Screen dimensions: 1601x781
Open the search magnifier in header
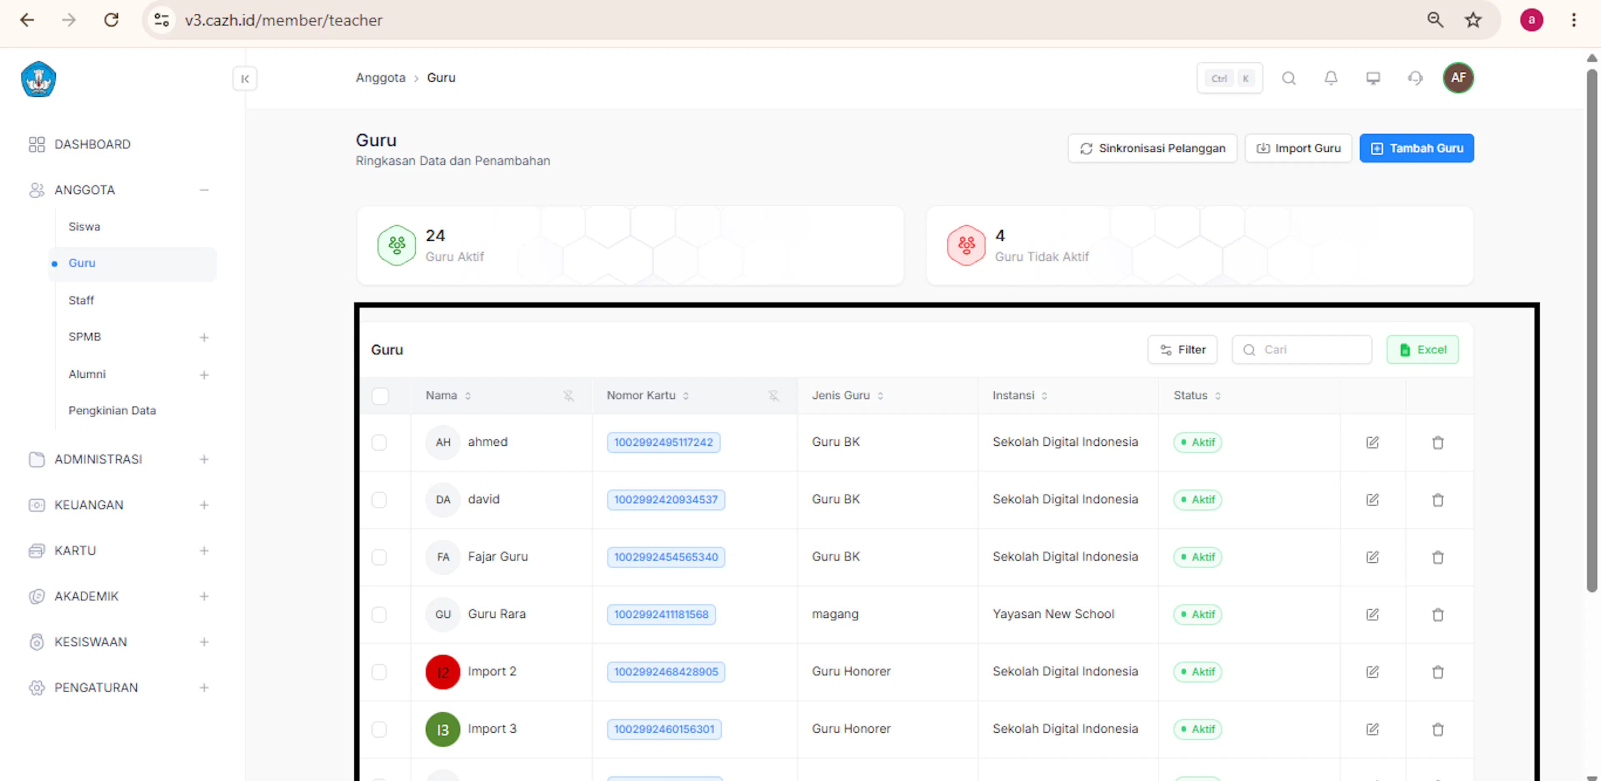click(x=1288, y=78)
